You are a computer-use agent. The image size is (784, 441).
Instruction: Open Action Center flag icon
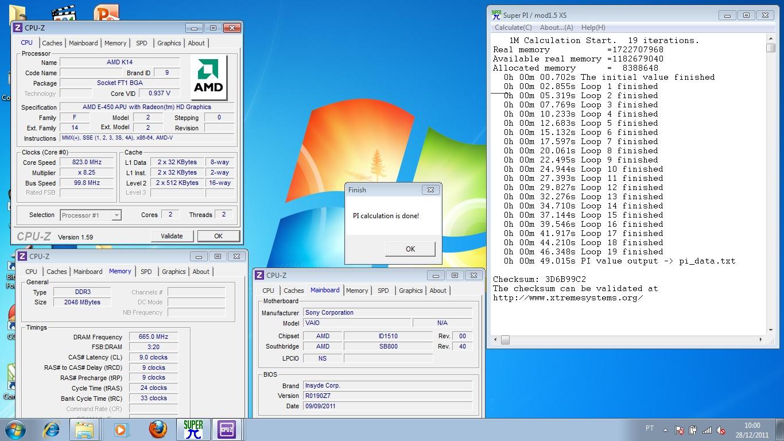[680, 430]
